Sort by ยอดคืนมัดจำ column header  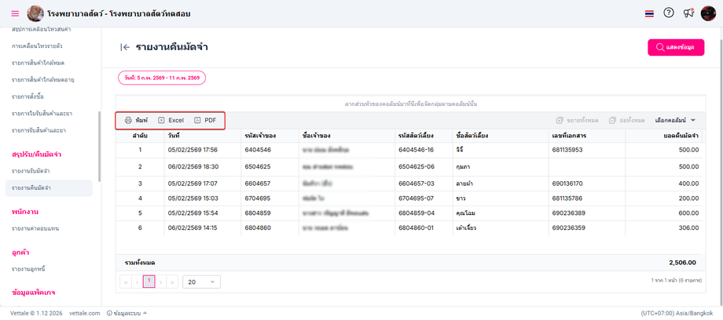(x=680, y=136)
